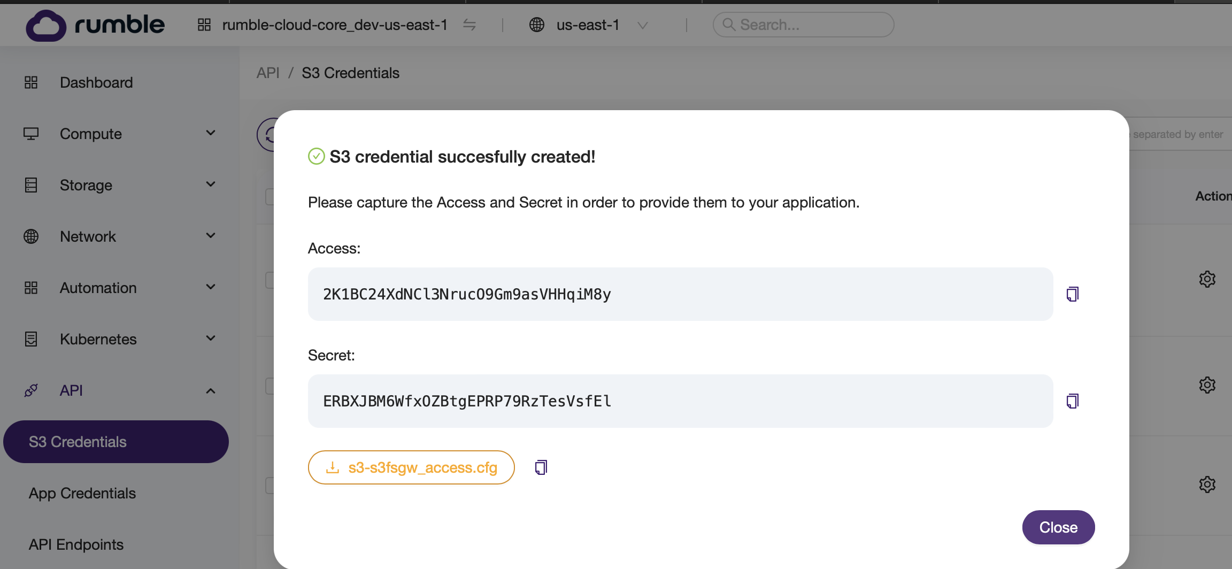This screenshot has height=569, width=1232.
Task: Click the Storage menu label
Action: [86, 185]
